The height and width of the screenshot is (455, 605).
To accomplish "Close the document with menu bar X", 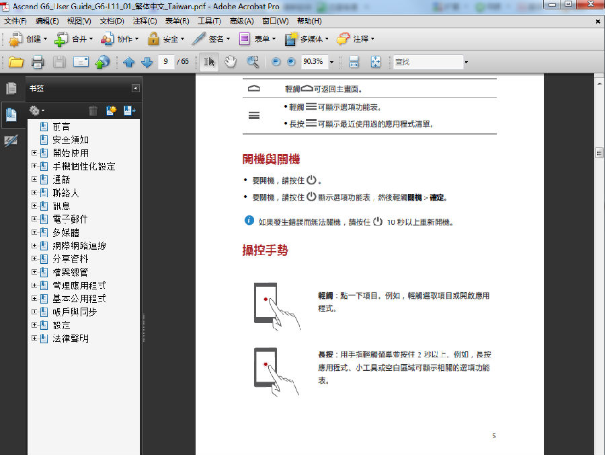I will (598, 22).
